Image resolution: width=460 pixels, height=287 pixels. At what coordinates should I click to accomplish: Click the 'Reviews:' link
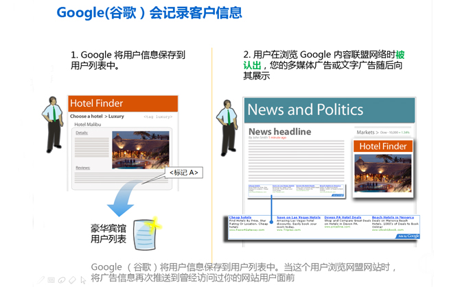coord(83,168)
